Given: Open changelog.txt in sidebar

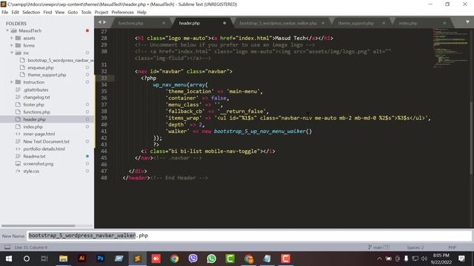Looking at the screenshot, I should pos(36,97).
